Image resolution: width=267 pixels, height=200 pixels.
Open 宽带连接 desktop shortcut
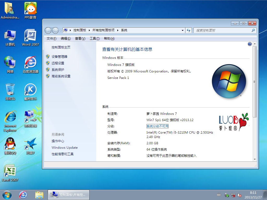(x=30, y=119)
